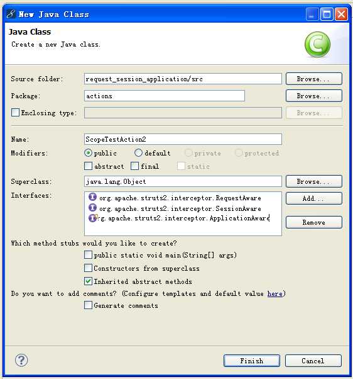Click the Superclass java.lang.Object field
This screenshot has width=353, height=379.
pos(183,181)
